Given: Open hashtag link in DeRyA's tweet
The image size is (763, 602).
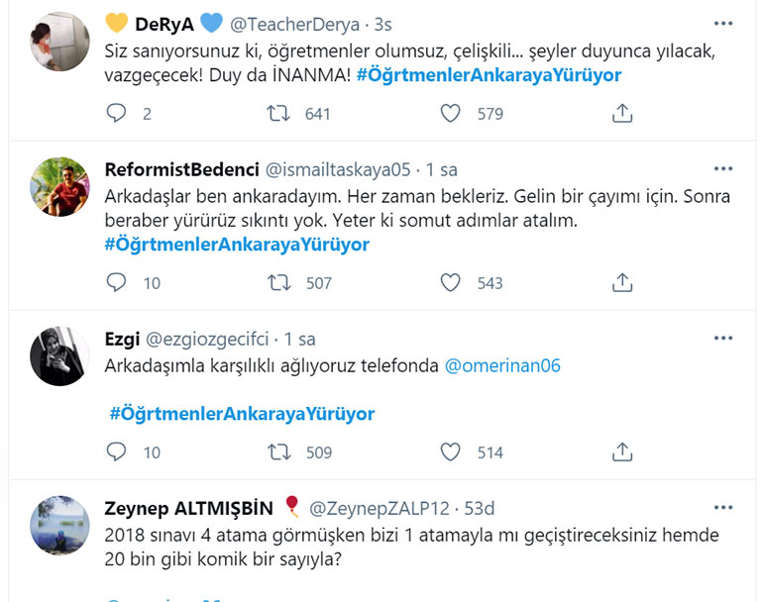Looking at the screenshot, I should (x=490, y=74).
